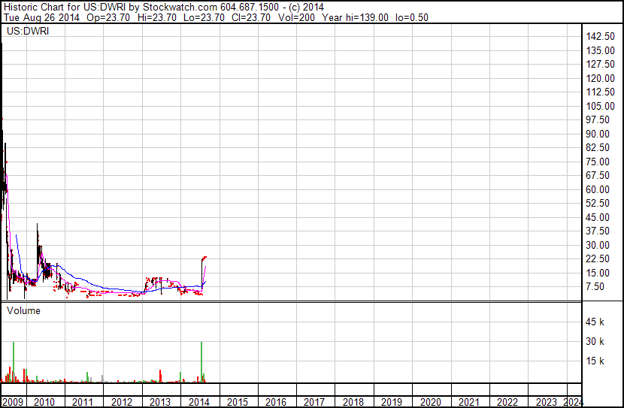Click the 15.00 price axis label
This screenshot has height=408, width=624.
pyautogui.click(x=598, y=274)
